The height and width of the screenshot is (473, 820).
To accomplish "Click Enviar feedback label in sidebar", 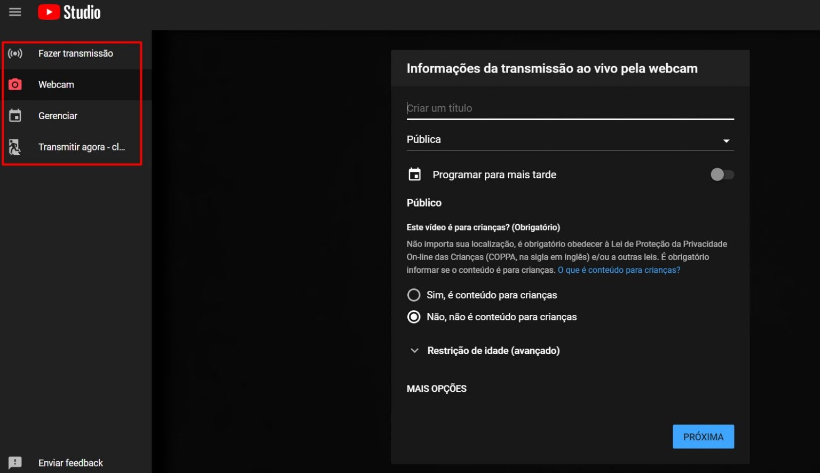I will pyautogui.click(x=70, y=463).
